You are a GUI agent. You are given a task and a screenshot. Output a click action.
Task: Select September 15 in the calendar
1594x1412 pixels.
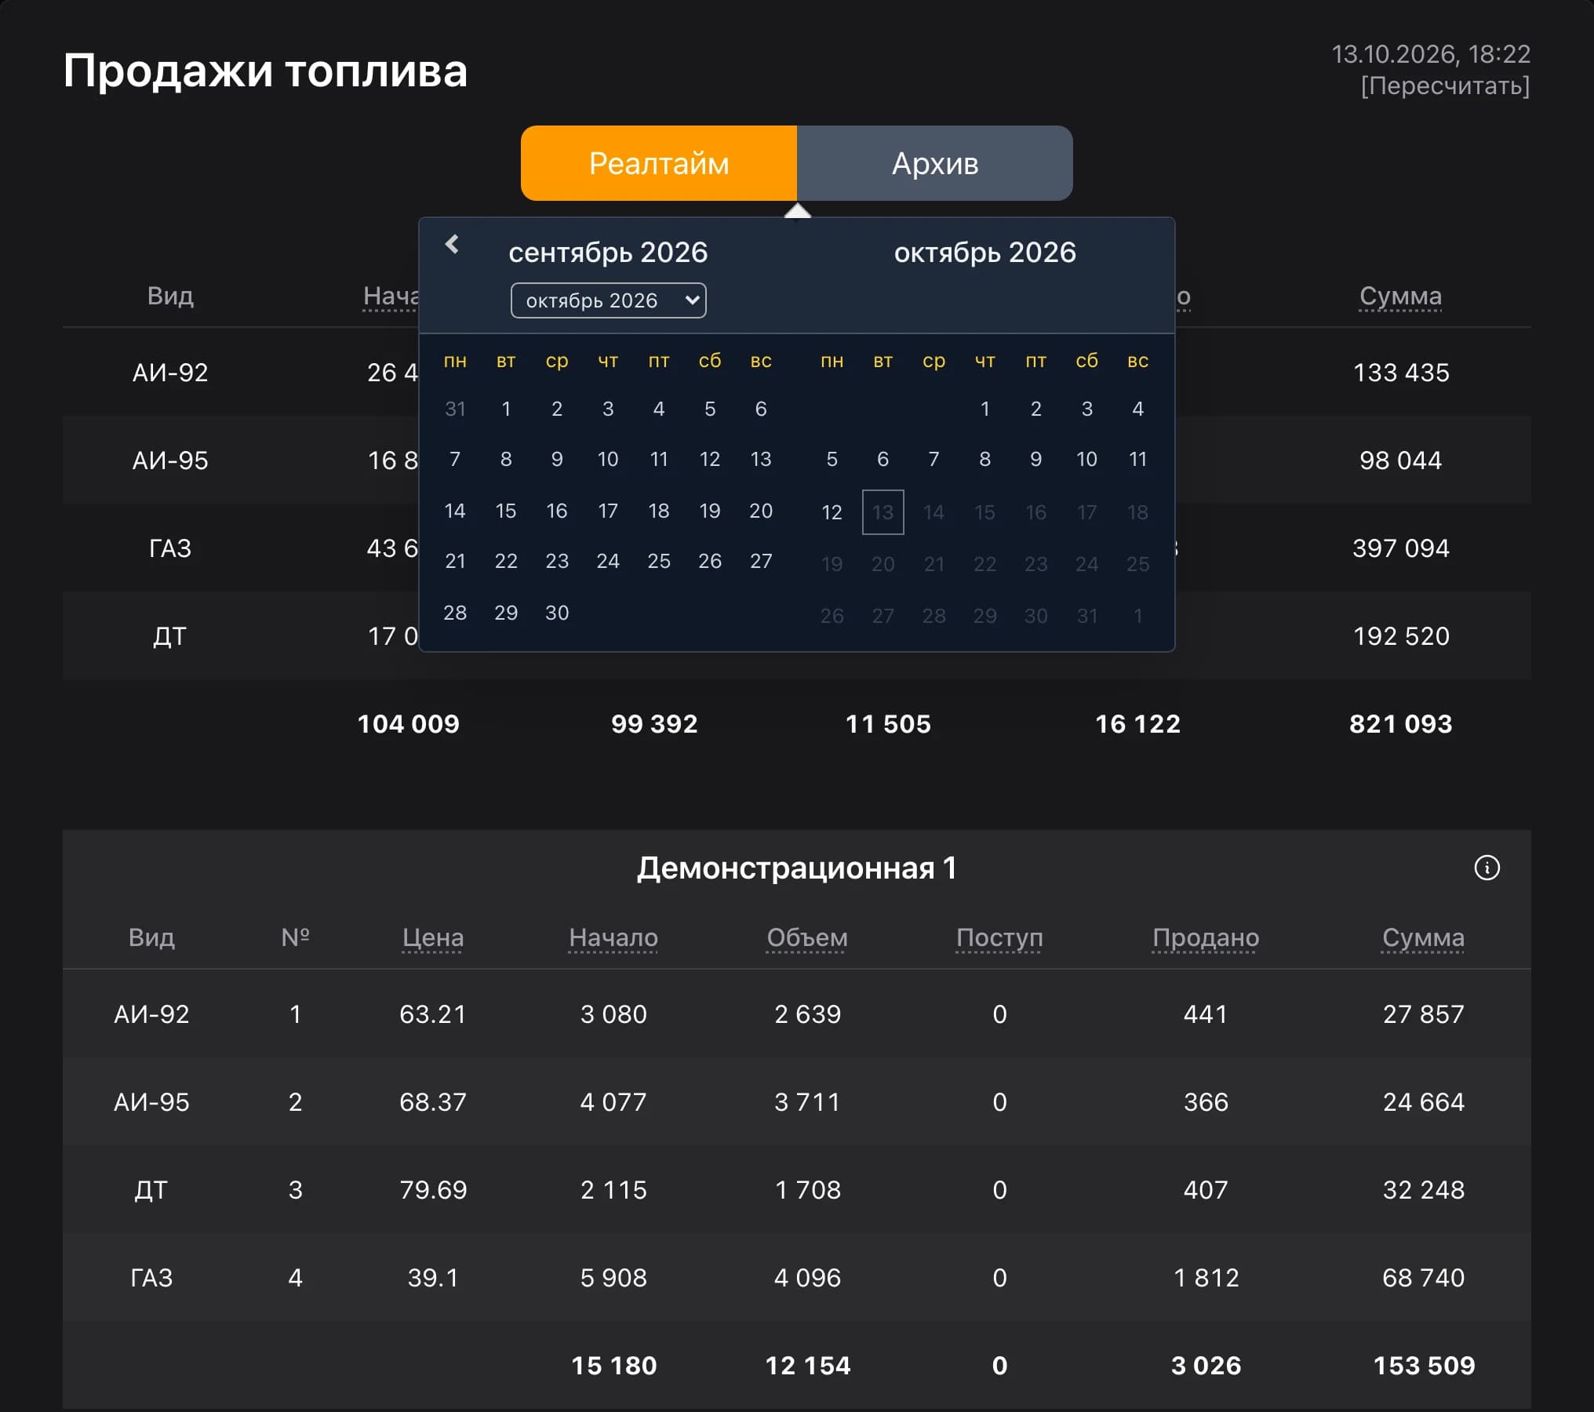[506, 511]
